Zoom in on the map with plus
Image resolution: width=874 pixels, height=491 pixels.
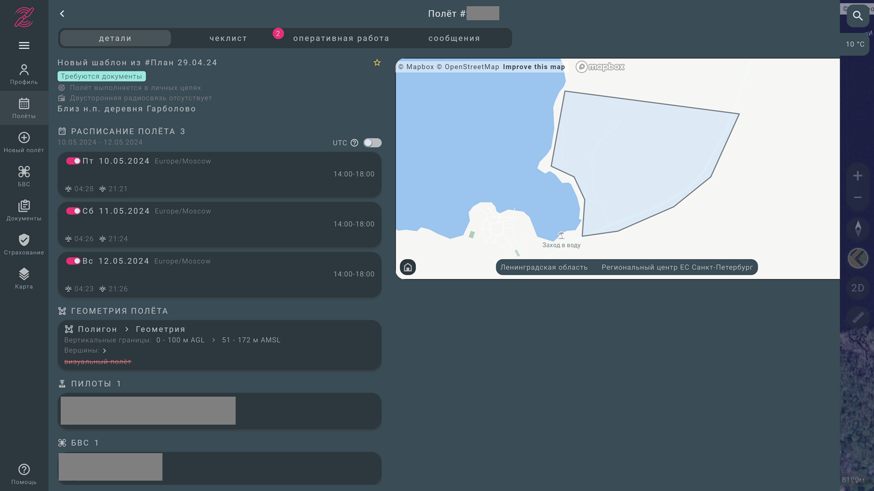[x=858, y=176]
